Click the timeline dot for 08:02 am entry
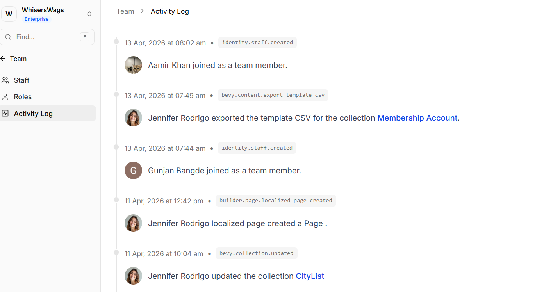This screenshot has height=292, width=544. pyautogui.click(x=116, y=42)
